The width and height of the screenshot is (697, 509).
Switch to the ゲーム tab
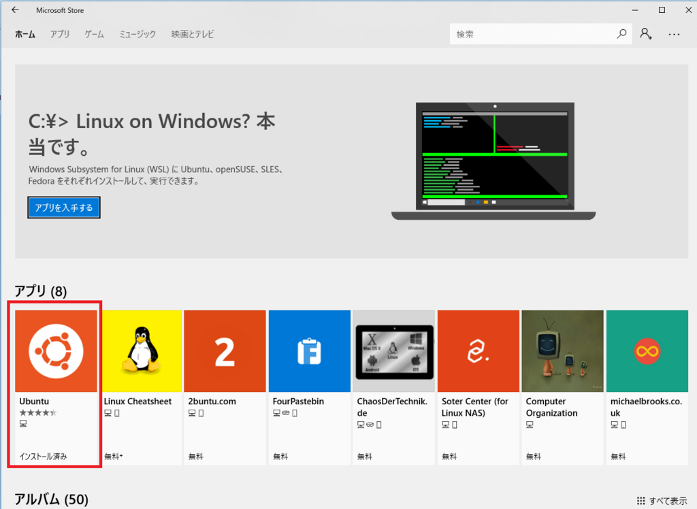click(94, 34)
